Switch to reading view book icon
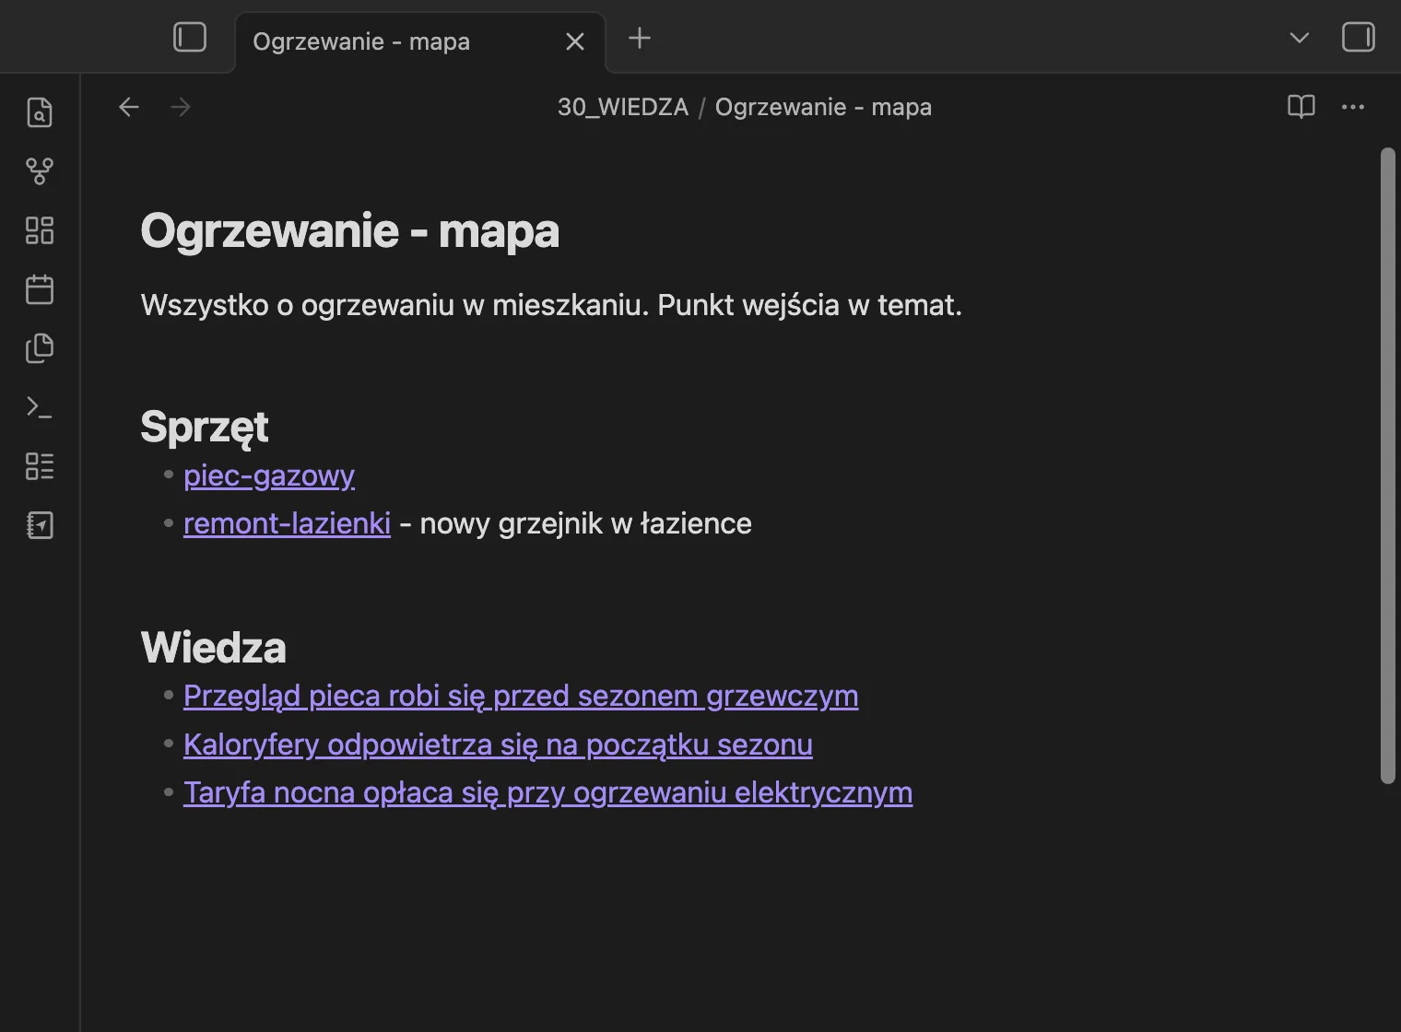 [x=1301, y=107]
